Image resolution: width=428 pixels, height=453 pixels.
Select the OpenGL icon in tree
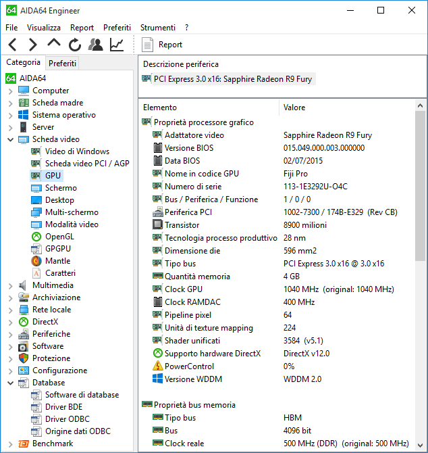[36, 237]
